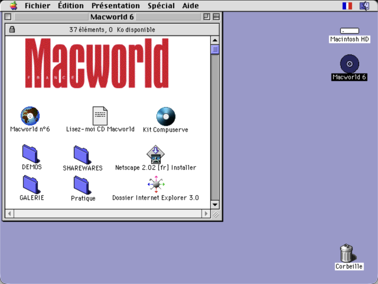Select the Netscape 2.02 [fr] Installer icon

point(155,154)
